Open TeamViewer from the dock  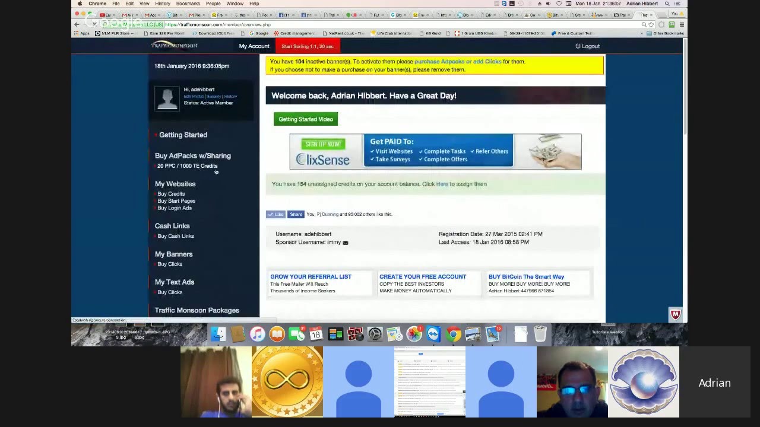coord(433,334)
